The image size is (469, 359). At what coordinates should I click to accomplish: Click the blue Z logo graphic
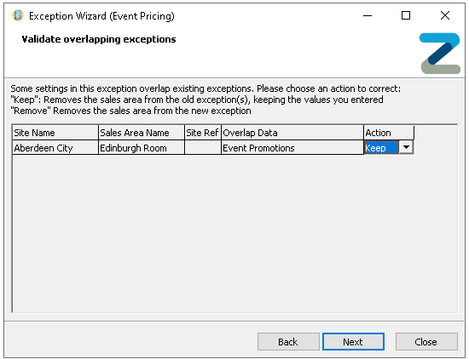(x=440, y=53)
